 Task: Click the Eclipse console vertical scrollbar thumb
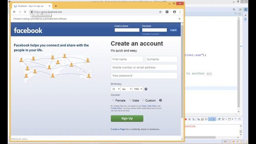pyautogui.click(x=241, y=132)
